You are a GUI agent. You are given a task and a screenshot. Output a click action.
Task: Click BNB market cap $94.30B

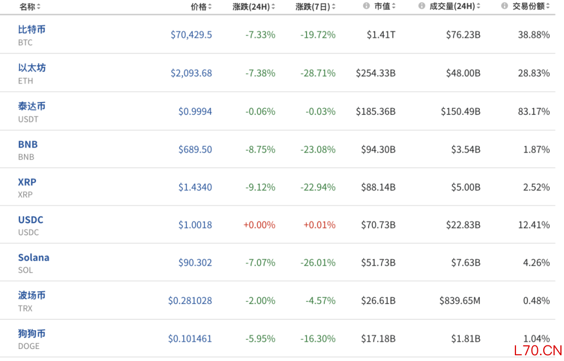(x=379, y=149)
